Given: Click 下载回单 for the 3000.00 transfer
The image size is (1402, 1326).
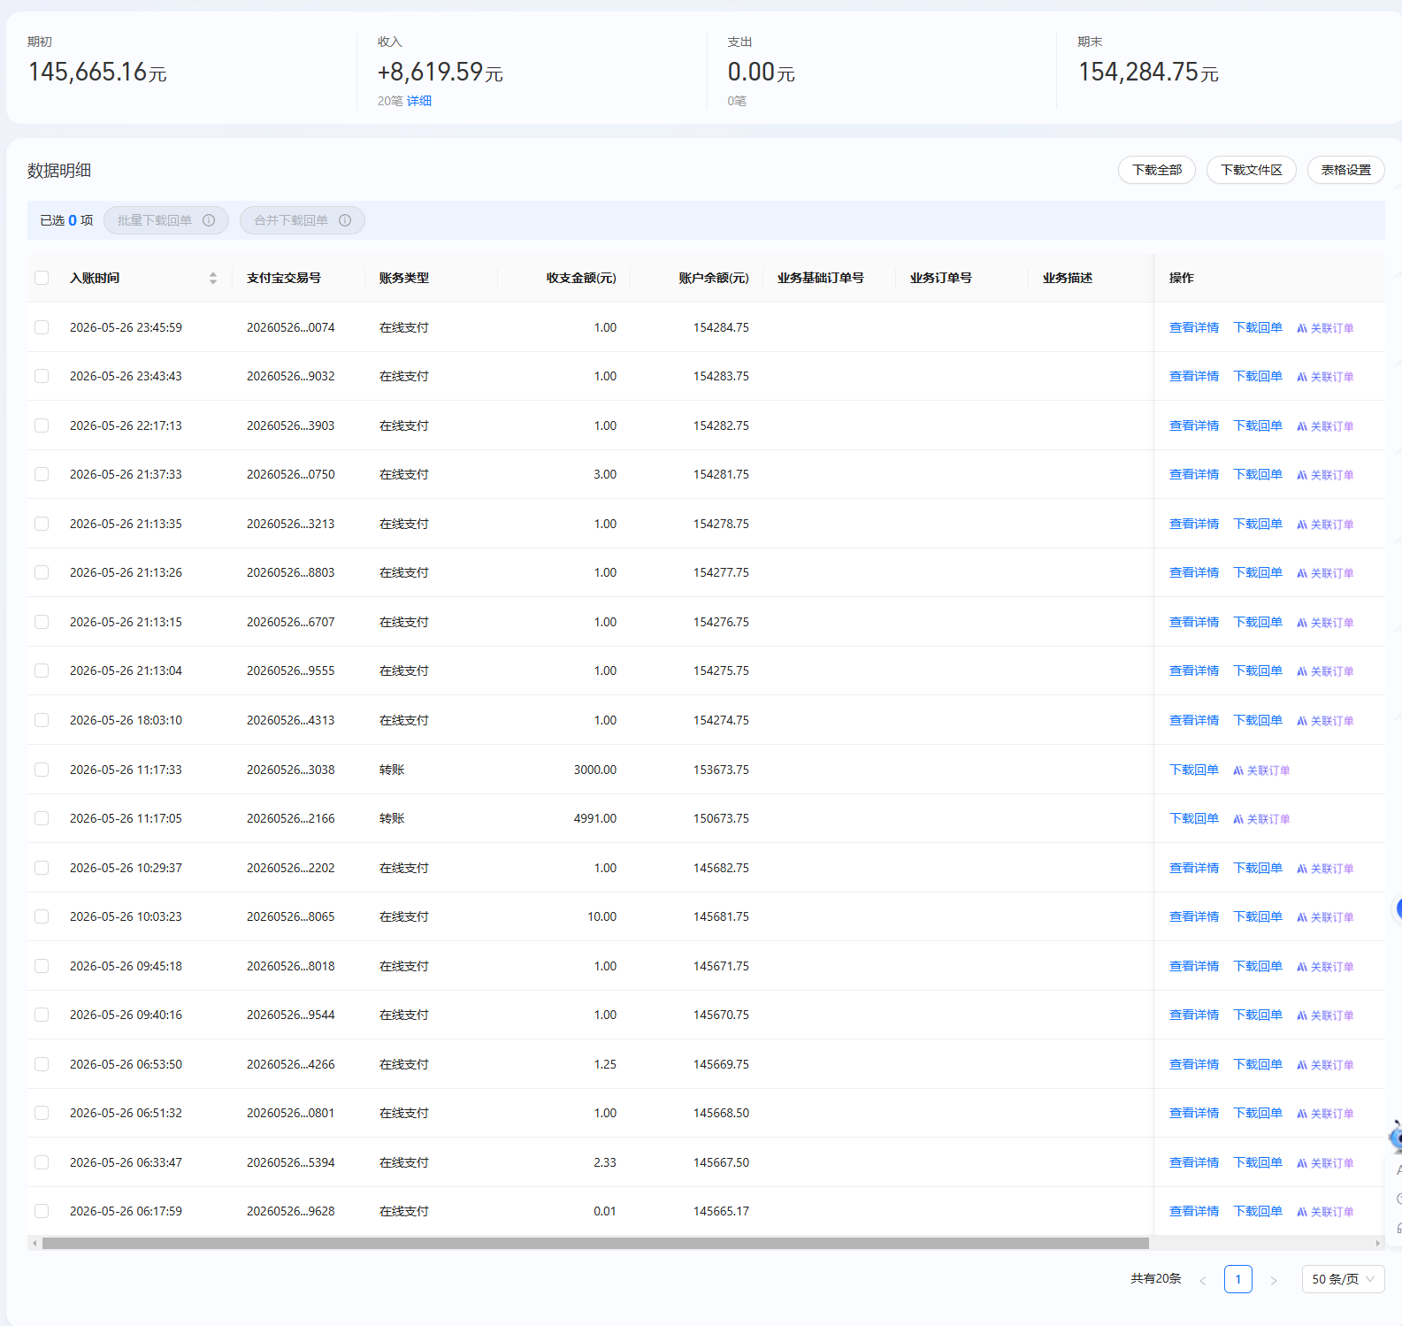Looking at the screenshot, I should click(1194, 770).
